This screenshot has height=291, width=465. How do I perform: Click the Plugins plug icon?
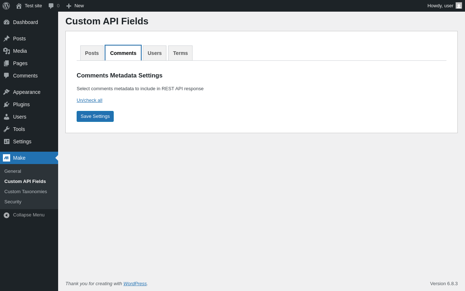tap(7, 104)
